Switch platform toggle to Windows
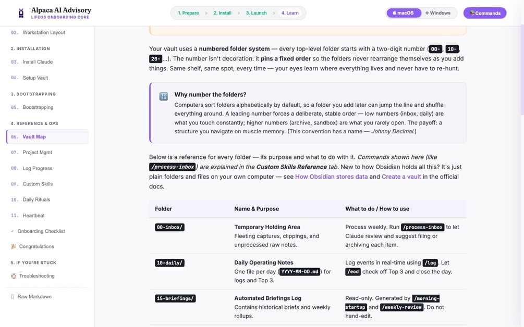524x327 pixels. 438,13
